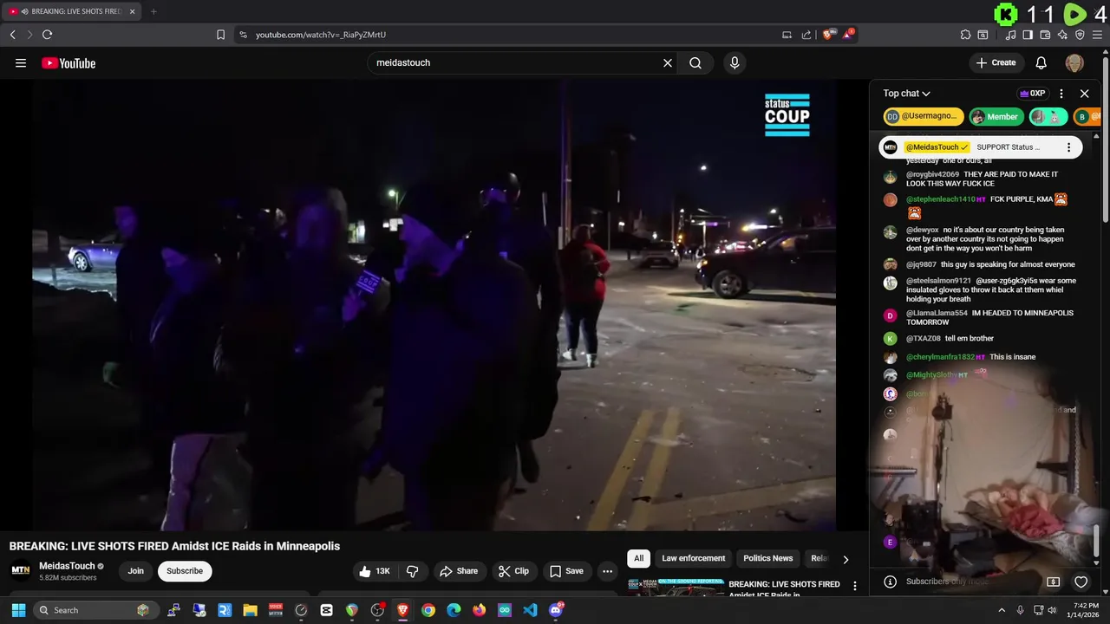Click the Share button

click(x=459, y=571)
